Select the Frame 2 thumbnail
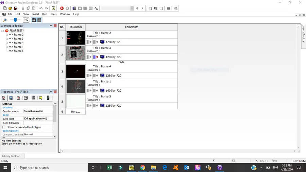This screenshot has height=172, width=306. click(x=76, y=38)
